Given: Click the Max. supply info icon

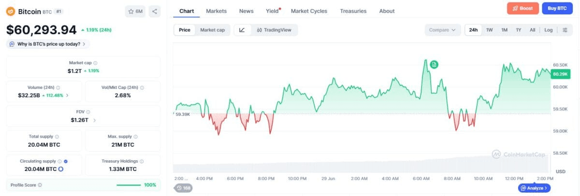Looking at the screenshot, I should point(136,137).
